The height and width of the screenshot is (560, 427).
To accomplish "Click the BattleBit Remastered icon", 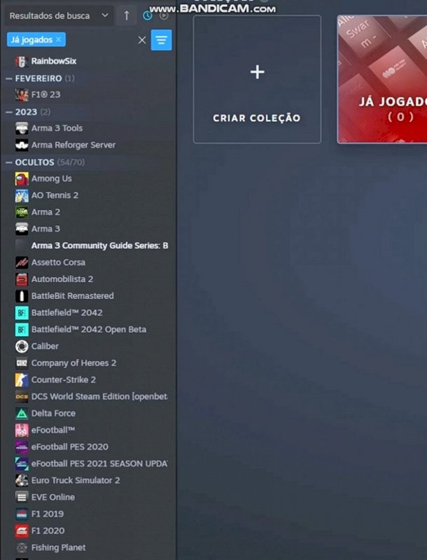I will [22, 295].
